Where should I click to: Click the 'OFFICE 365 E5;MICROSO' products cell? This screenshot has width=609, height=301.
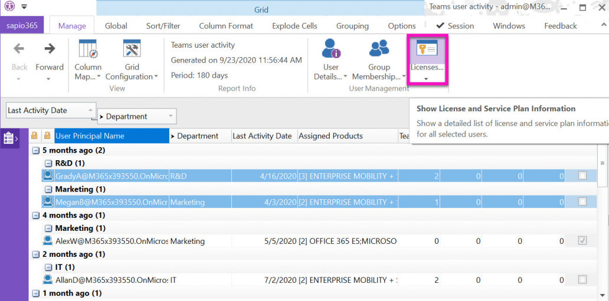point(348,241)
